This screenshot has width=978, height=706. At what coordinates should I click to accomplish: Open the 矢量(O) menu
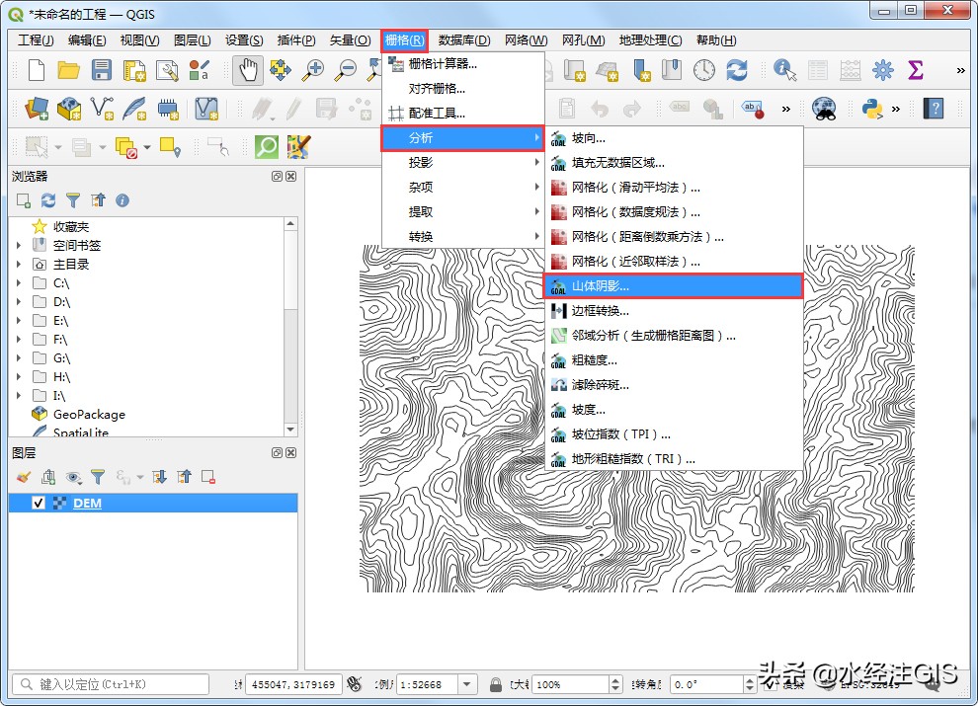[350, 39]
